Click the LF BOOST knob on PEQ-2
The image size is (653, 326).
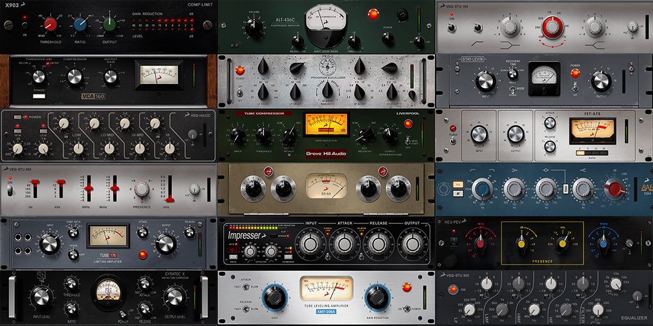pos(263,92)
